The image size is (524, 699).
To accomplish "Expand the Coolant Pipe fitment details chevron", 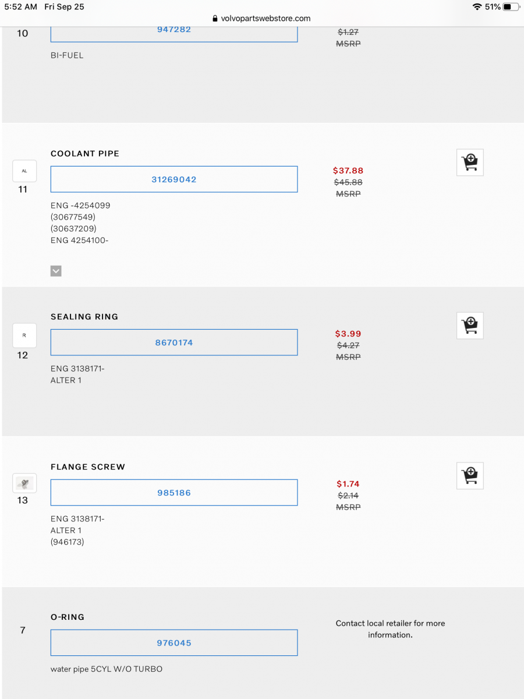I will click(56, 271).
